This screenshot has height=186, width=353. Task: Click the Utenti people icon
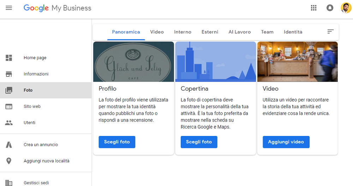click(x=9, y=123)
